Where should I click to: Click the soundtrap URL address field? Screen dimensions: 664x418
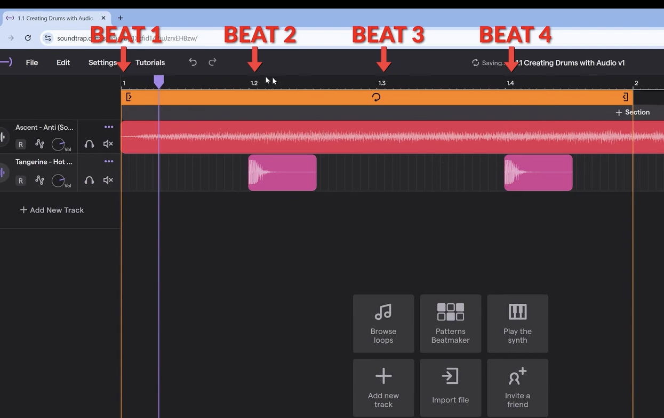127,38
